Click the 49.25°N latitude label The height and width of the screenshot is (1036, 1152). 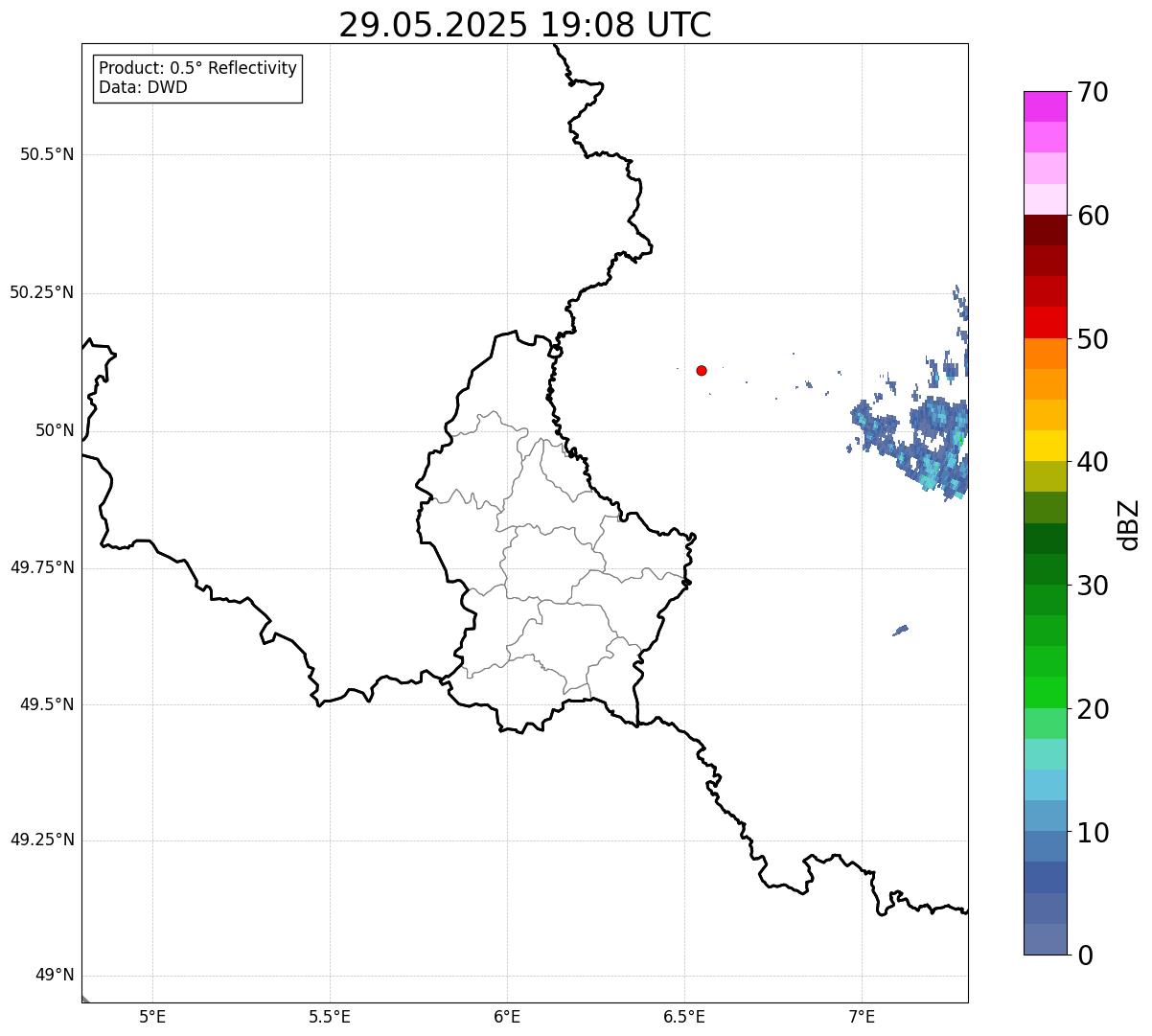(42, 840)
